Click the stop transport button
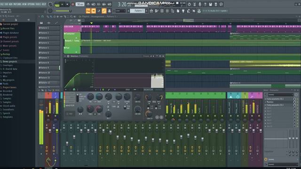 67,4
